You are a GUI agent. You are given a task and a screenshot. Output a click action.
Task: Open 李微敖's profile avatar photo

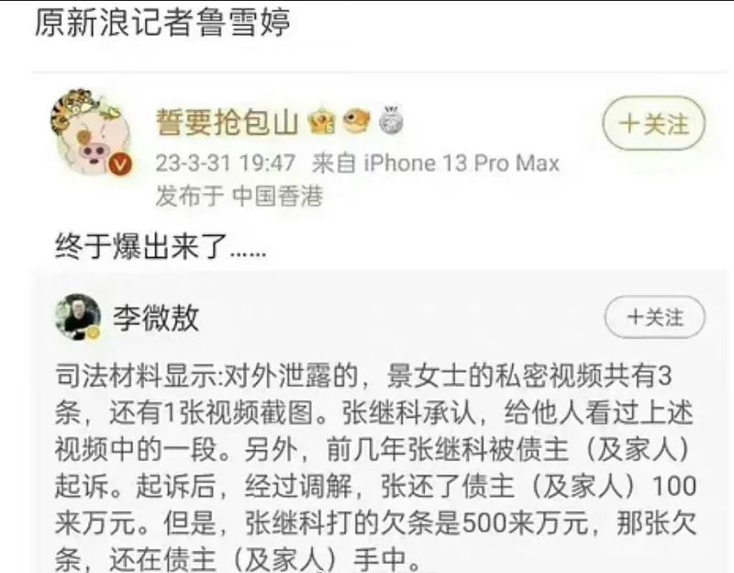tap(78, 317)
